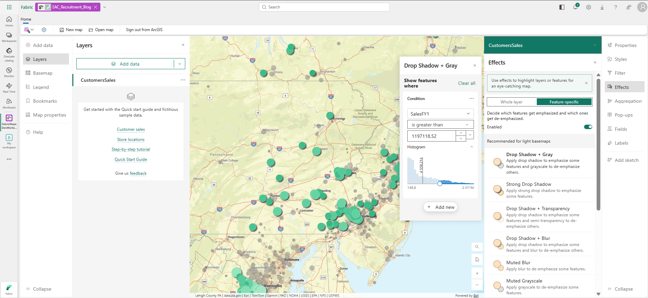648x298 pixels.
Task: Open the Legend sidebar item
Action: pyautogui.click(x=46, y=87)
